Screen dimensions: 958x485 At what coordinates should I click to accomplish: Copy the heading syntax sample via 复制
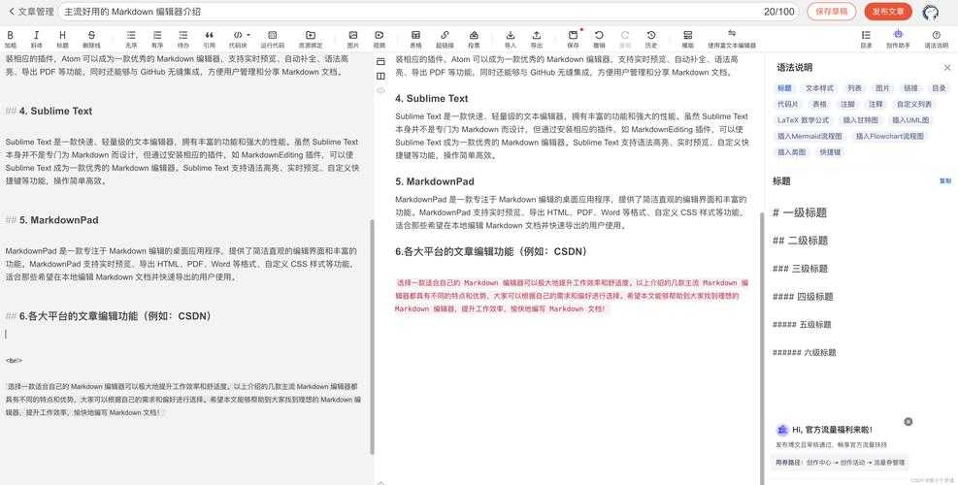(945, 181)
